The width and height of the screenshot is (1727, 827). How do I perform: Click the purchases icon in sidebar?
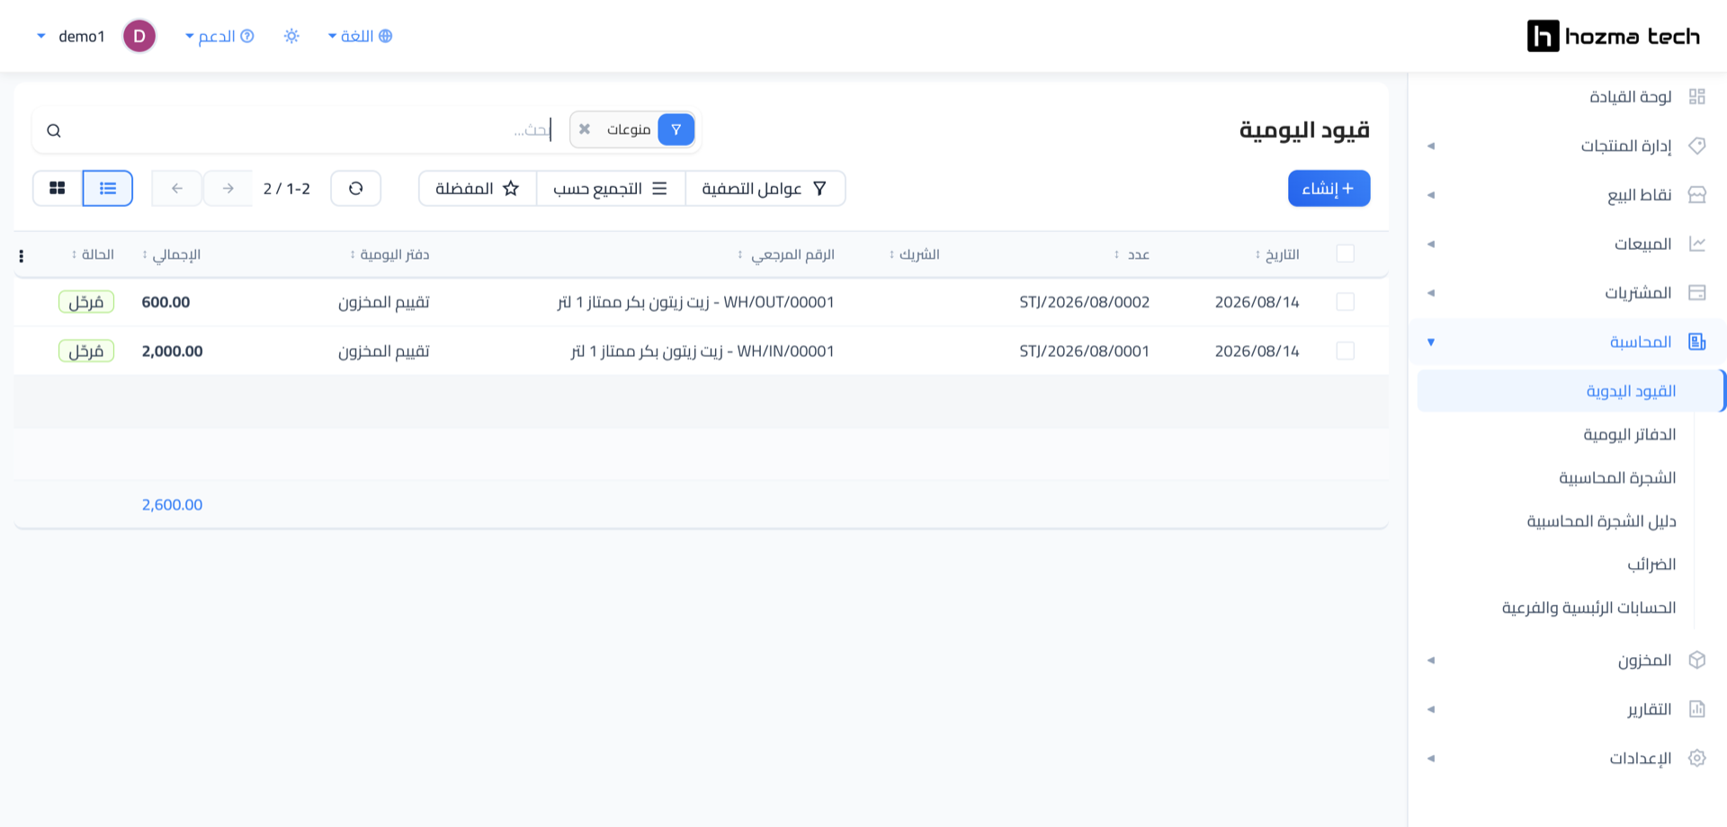1697,293
